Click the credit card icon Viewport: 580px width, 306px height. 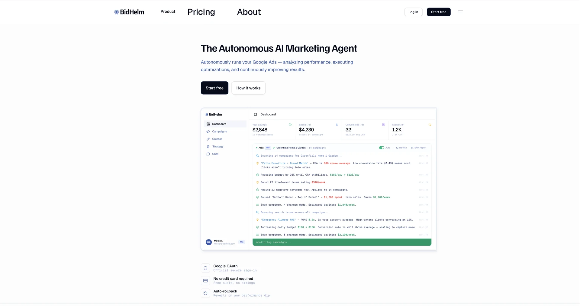(205, 281)
